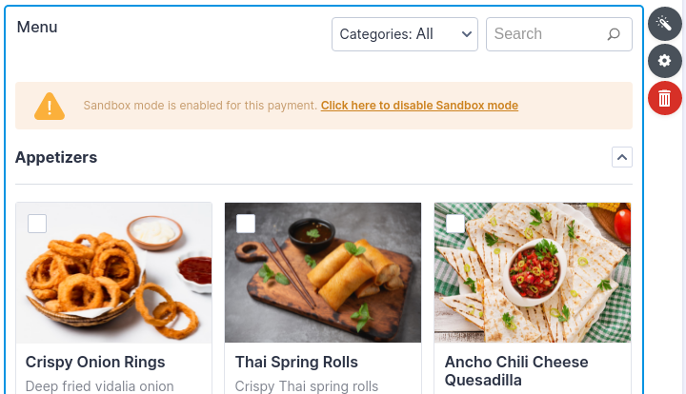Viewport: 686px width, 394px height.
Task: Open the Categories: All dropdown
Action: pos(405,34)
